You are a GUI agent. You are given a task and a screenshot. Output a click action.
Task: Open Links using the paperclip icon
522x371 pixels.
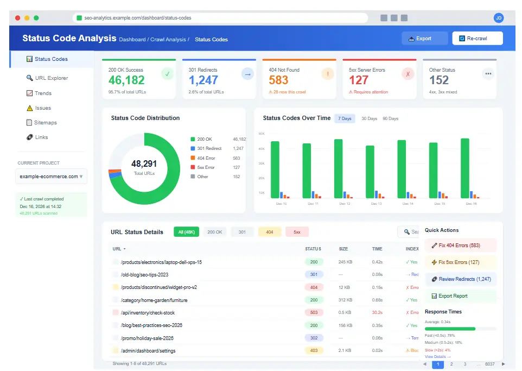pyautogui.click(x=29, y=137)
